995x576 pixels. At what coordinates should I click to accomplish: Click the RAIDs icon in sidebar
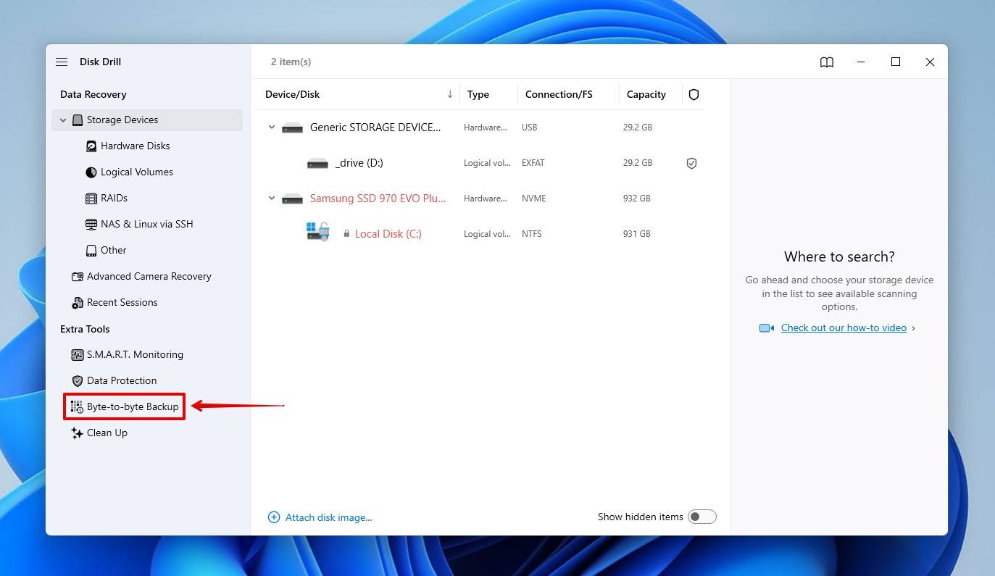point(91,199)
